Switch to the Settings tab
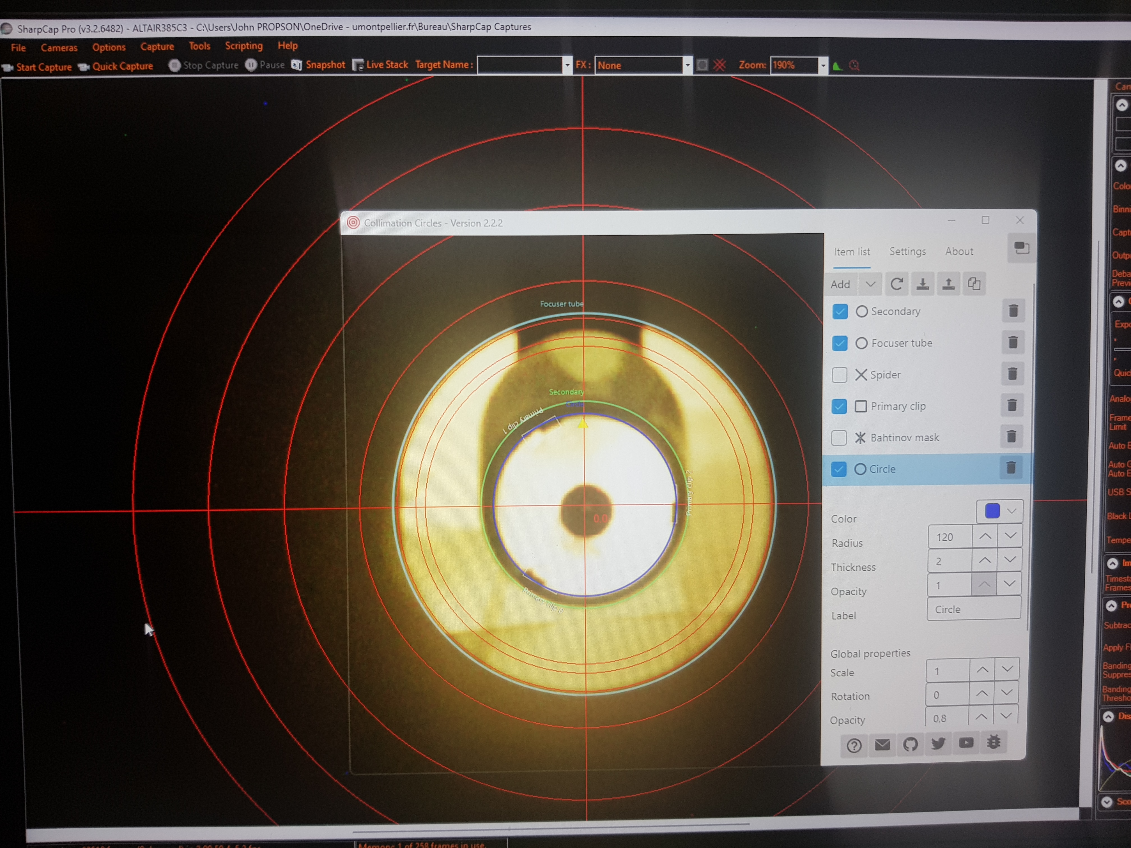This screenshot has width=1131, height=848. 907,252
